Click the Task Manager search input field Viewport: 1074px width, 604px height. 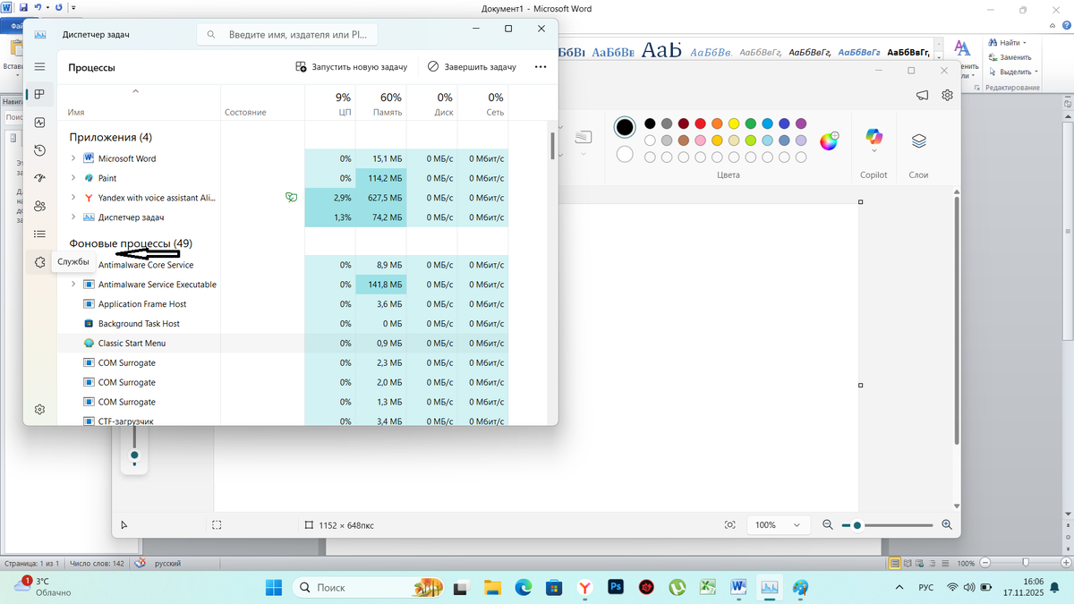[x=287, y=34]
